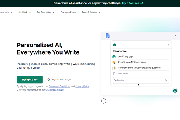Viewport: 180px width, 120px height.
Task: Click the lightbulb icon beside Give me ideas
Action: pyautogui.click(x=114, y=62)
